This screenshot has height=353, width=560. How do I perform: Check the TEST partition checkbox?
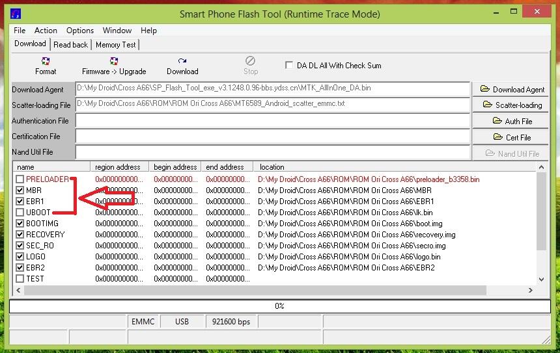tap(20, 278)
